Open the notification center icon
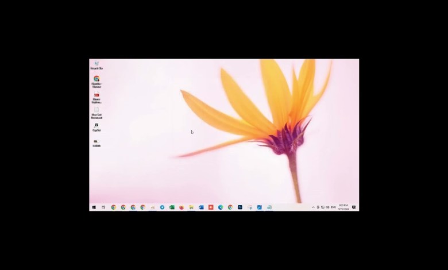 click(x=354, y=207)
